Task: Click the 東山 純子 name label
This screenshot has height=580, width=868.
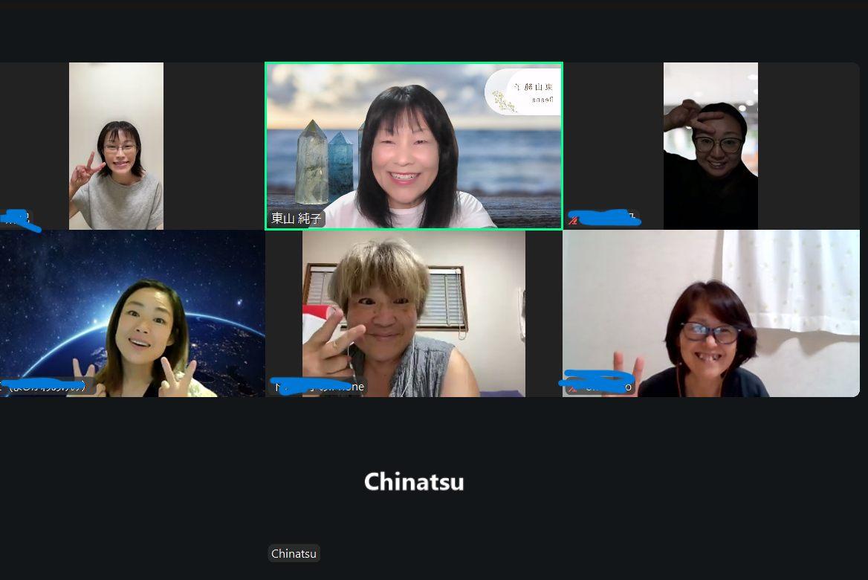Action: (x=297, y=219)
